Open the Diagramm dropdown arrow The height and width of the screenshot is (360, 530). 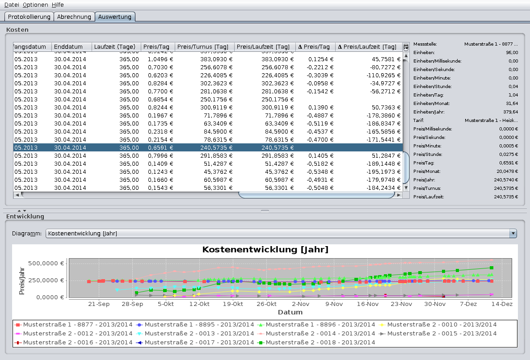[513, 233]
